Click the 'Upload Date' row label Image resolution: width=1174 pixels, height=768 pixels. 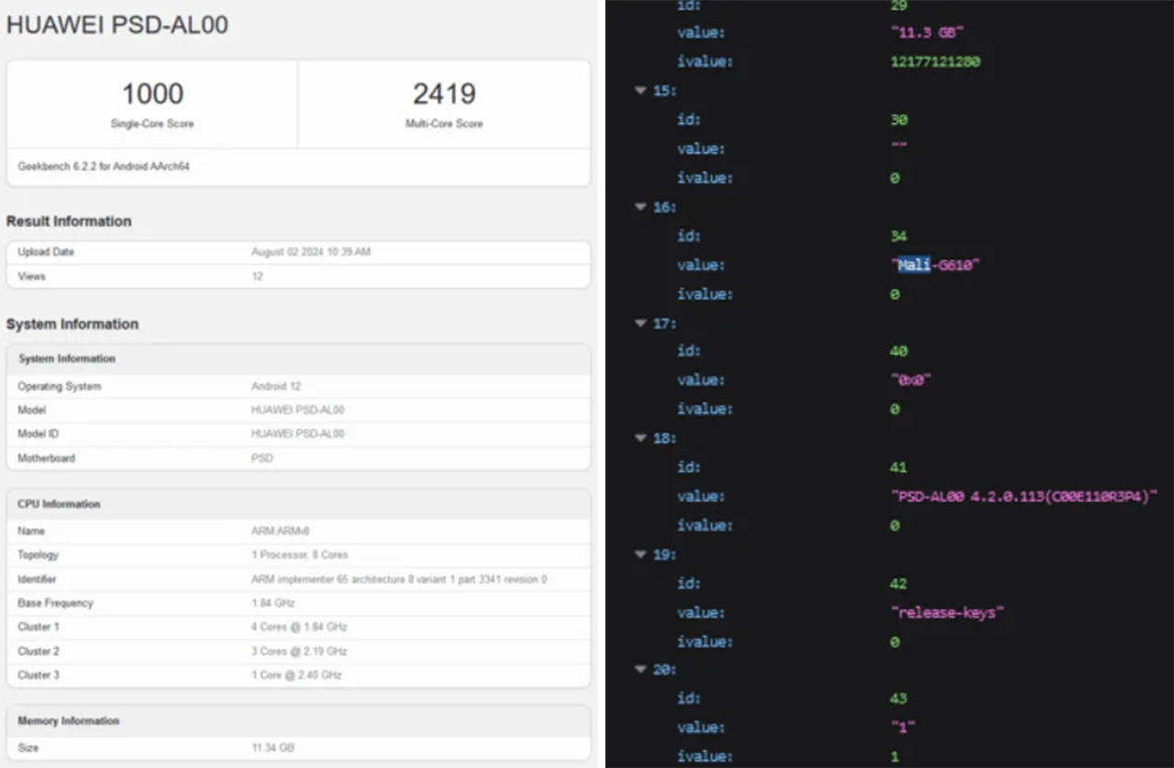(x=46, y=252)
